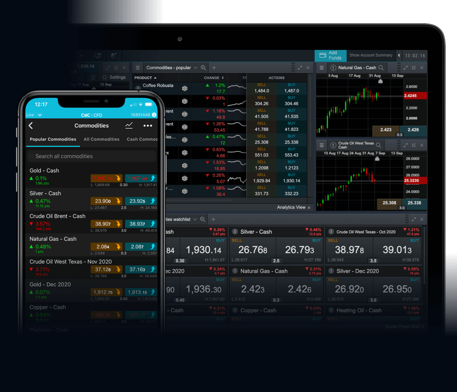Select the Popular Commodities tab
This screenshot has height=392, width=457.
point(53,139)
